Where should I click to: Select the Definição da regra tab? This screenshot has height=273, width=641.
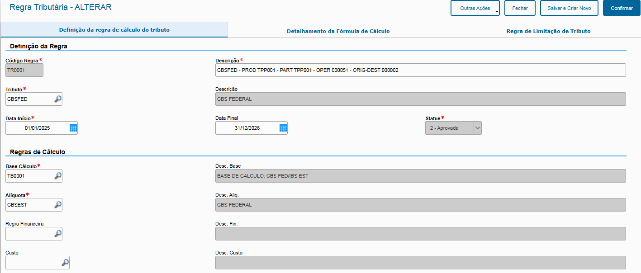(x=114, y=29)
